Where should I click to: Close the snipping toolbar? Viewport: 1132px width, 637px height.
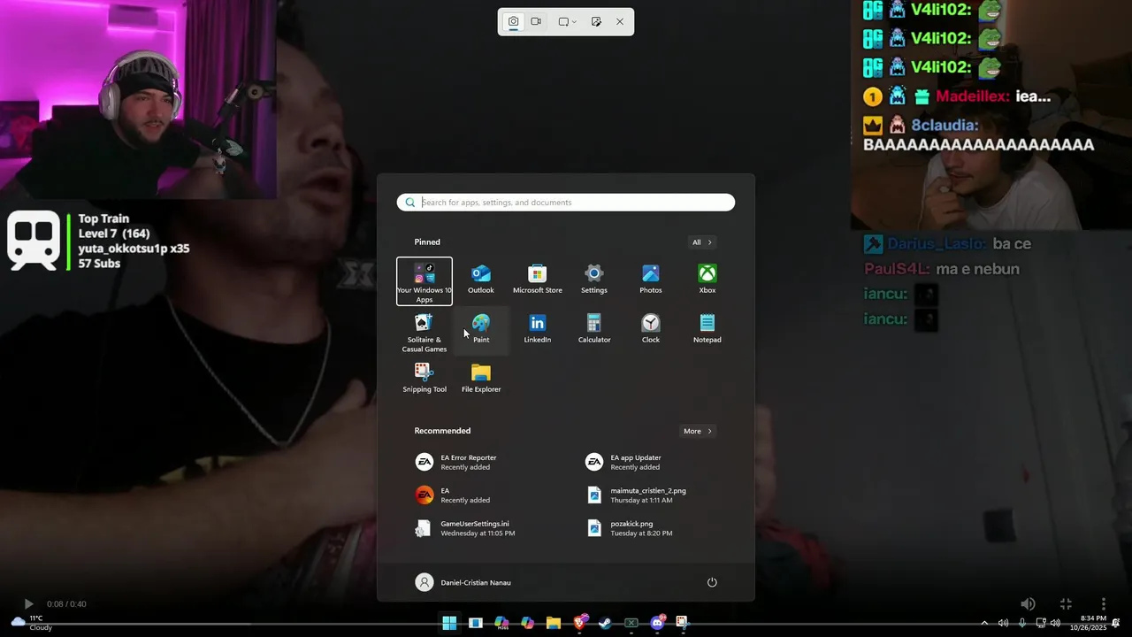tap(620, 21)
